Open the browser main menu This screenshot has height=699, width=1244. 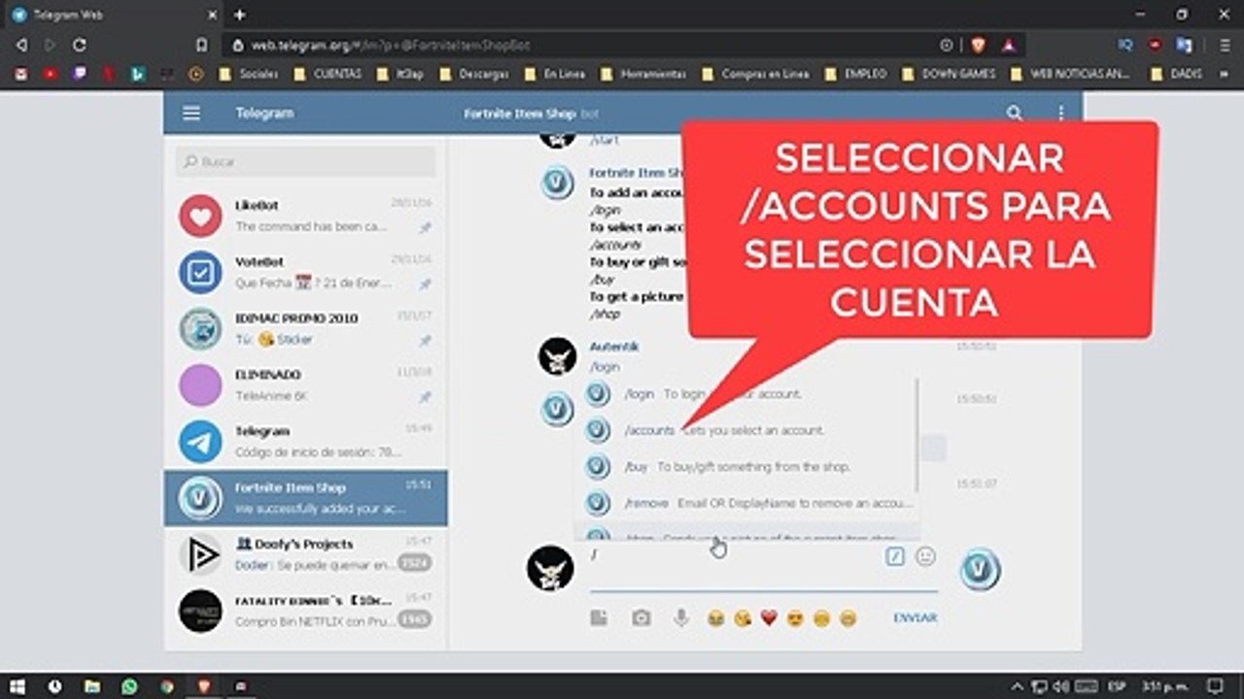(1225, 45)
